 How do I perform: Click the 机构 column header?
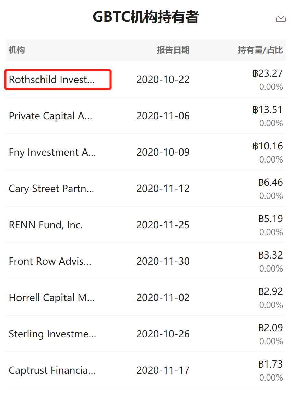pos(17,50)
